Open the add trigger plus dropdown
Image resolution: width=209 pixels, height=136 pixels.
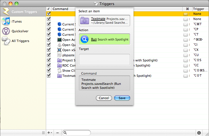tap(50, 133)
